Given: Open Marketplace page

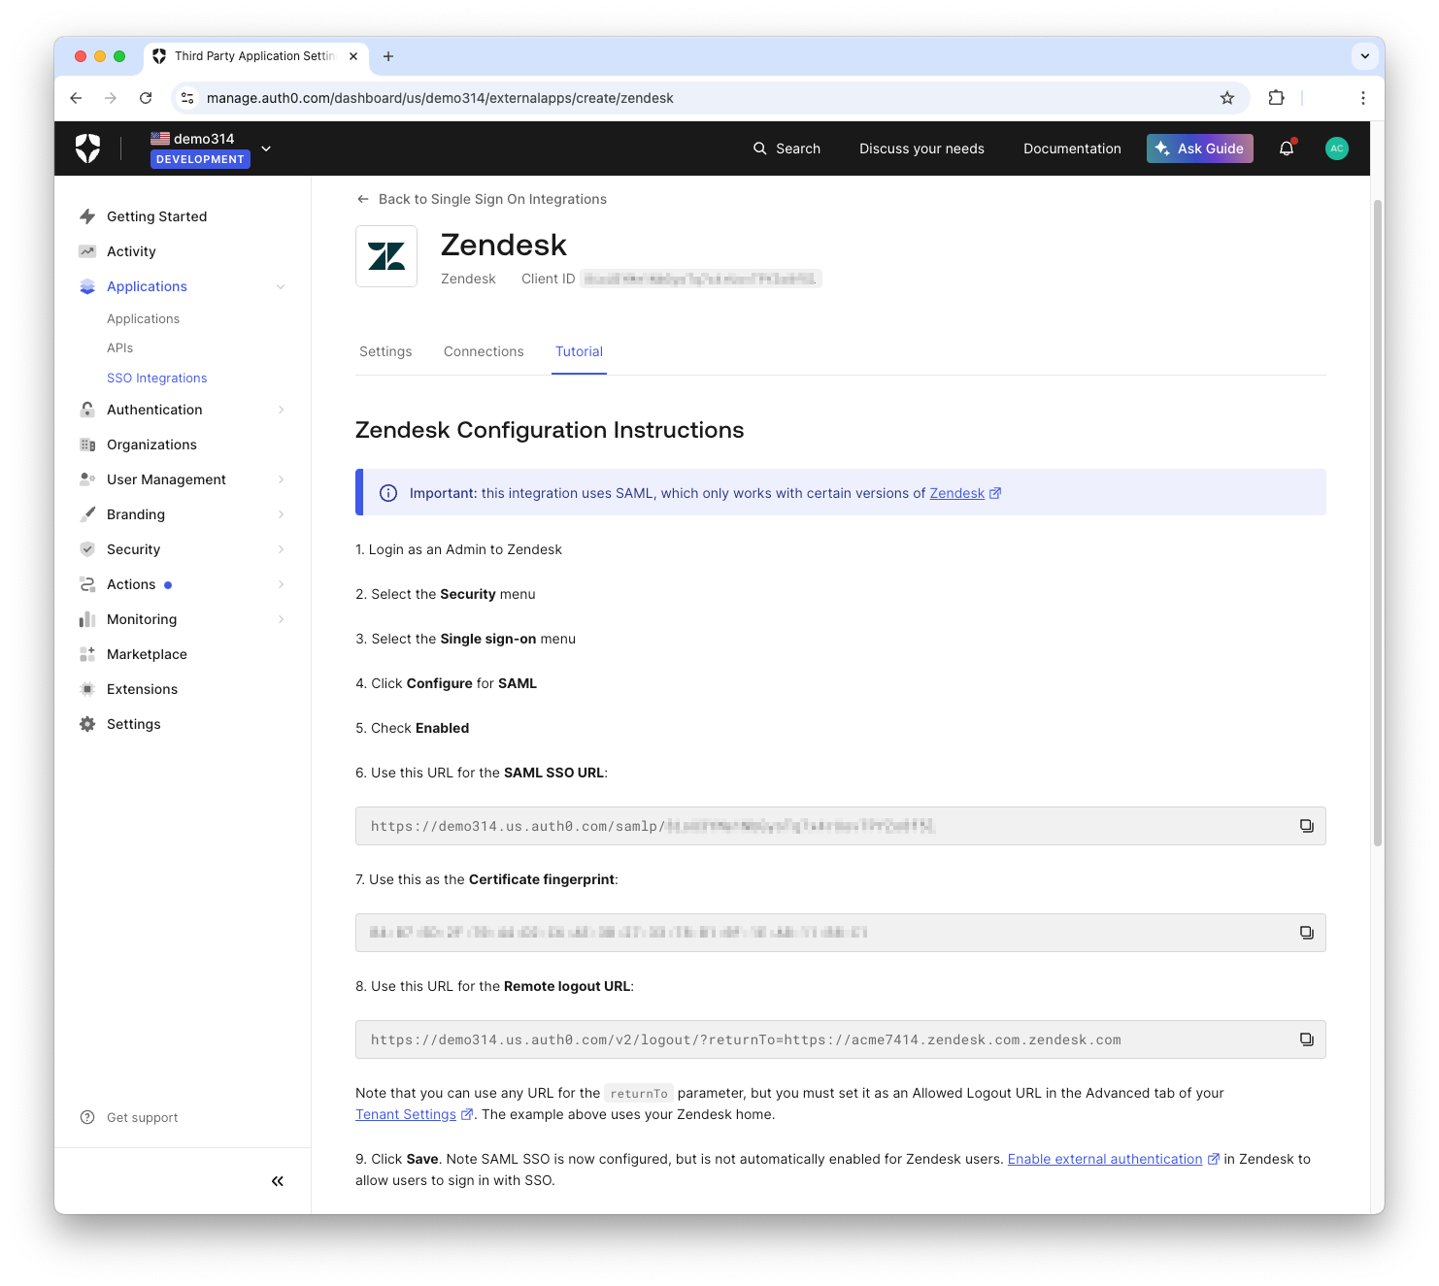Looking at the screenshot, I should tap(147, 654).
